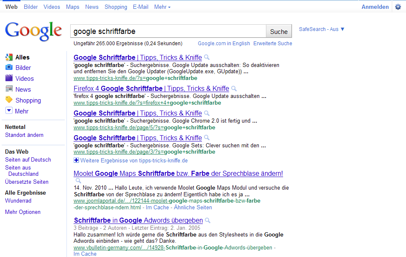This screenshot has height=257, width=406.
Task: Focus the search field containing google schriftfarbe
Action: tap(169, 31)
